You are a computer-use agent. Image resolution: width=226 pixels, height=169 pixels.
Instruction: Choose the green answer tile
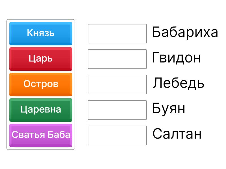[x=41, y=109]
